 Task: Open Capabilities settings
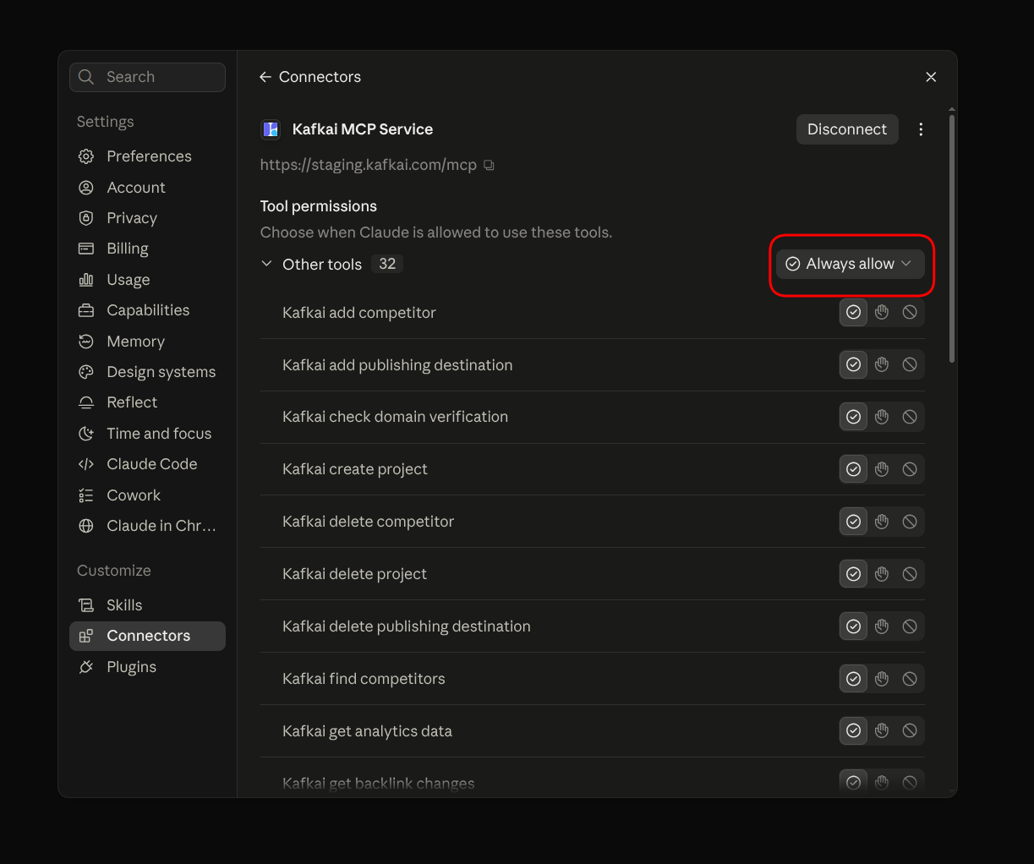(x=147, y=310)
